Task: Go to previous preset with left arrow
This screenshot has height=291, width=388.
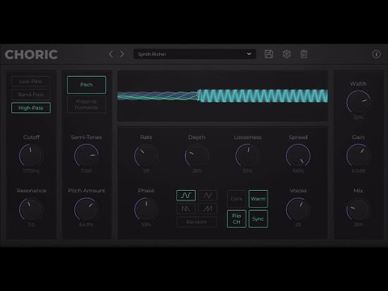Action: point(111,54)
